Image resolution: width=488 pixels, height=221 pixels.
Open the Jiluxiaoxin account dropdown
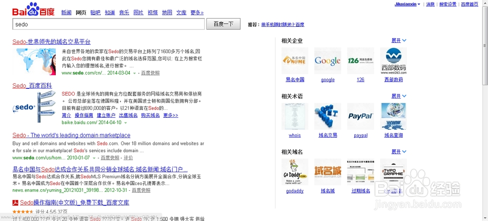[x=407, y=4]
